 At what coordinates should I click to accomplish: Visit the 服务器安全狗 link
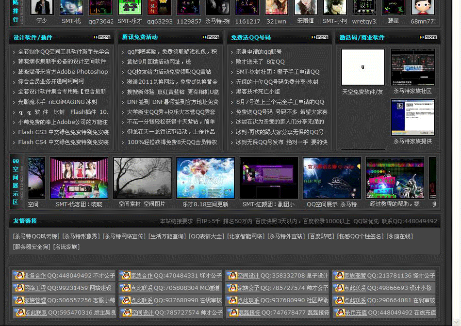[x=32, y=247]
